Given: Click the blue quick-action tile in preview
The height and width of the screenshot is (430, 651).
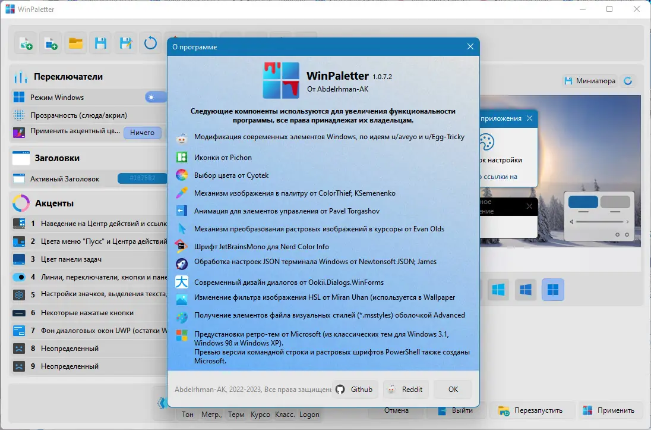Looking at the screenshot, I should click(x=583, y=202).
